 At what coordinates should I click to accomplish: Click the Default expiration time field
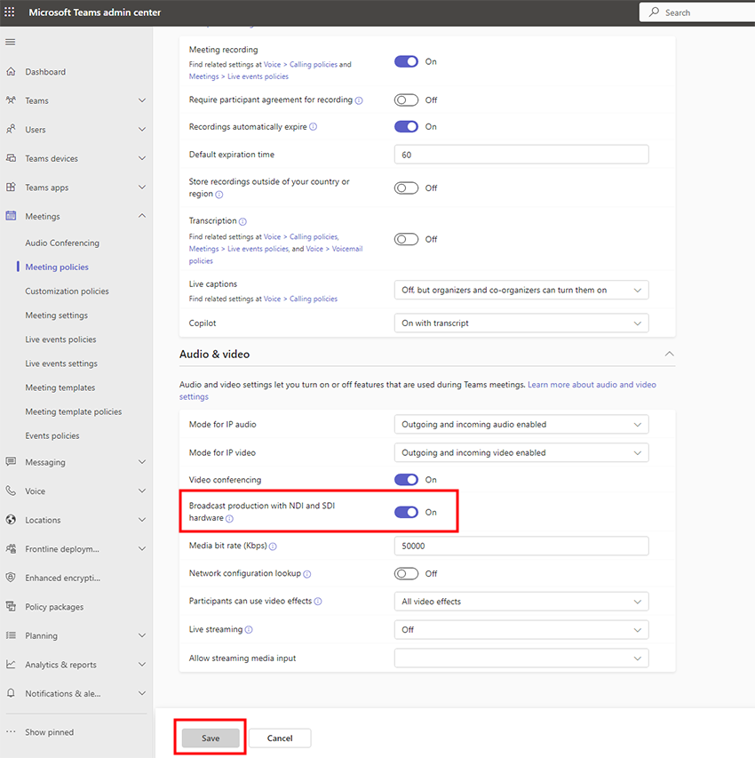point(521,155)
